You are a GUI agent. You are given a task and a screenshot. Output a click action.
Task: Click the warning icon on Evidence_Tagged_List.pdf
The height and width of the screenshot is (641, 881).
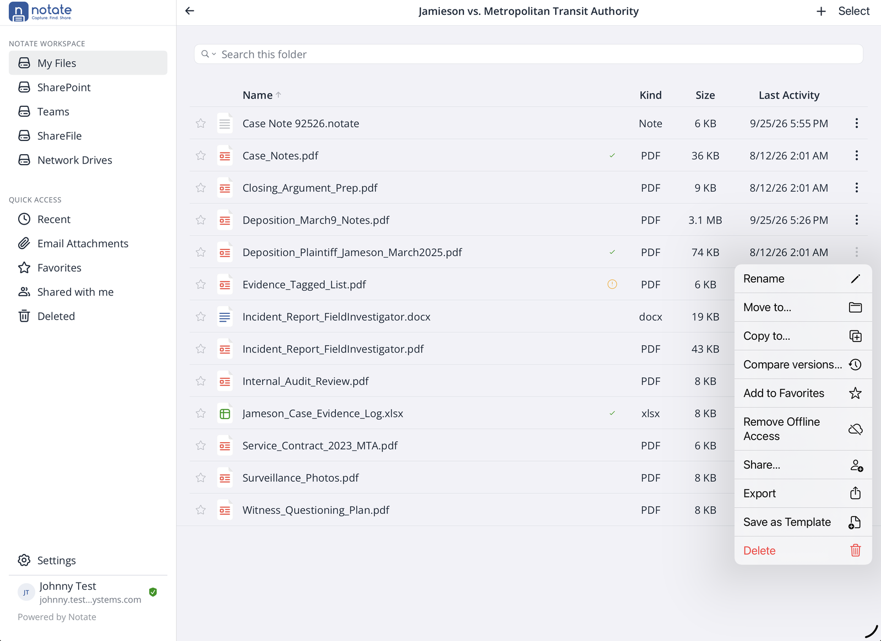[612, 285]
